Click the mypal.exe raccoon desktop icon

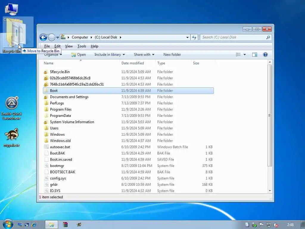tap(12, 137)
